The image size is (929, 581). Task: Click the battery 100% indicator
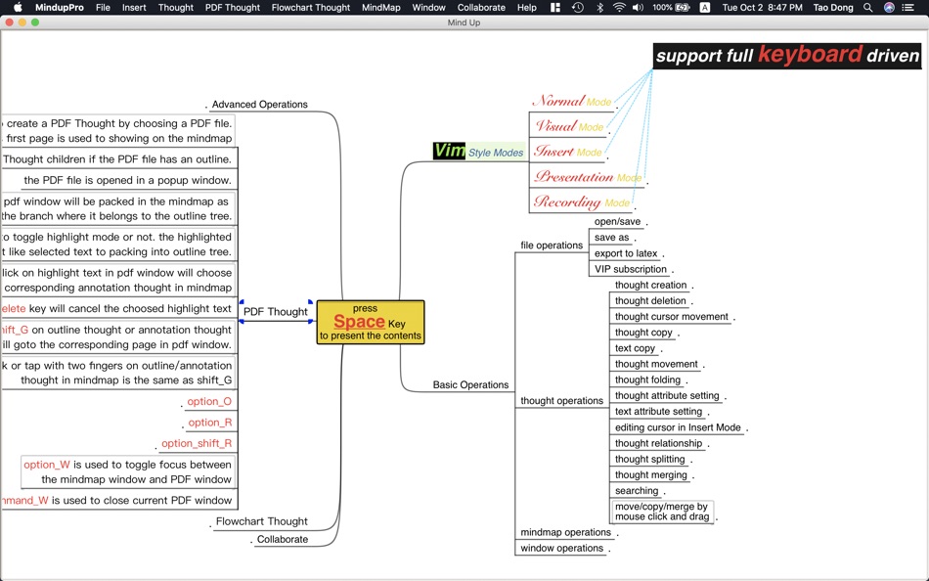coord(671,8)
